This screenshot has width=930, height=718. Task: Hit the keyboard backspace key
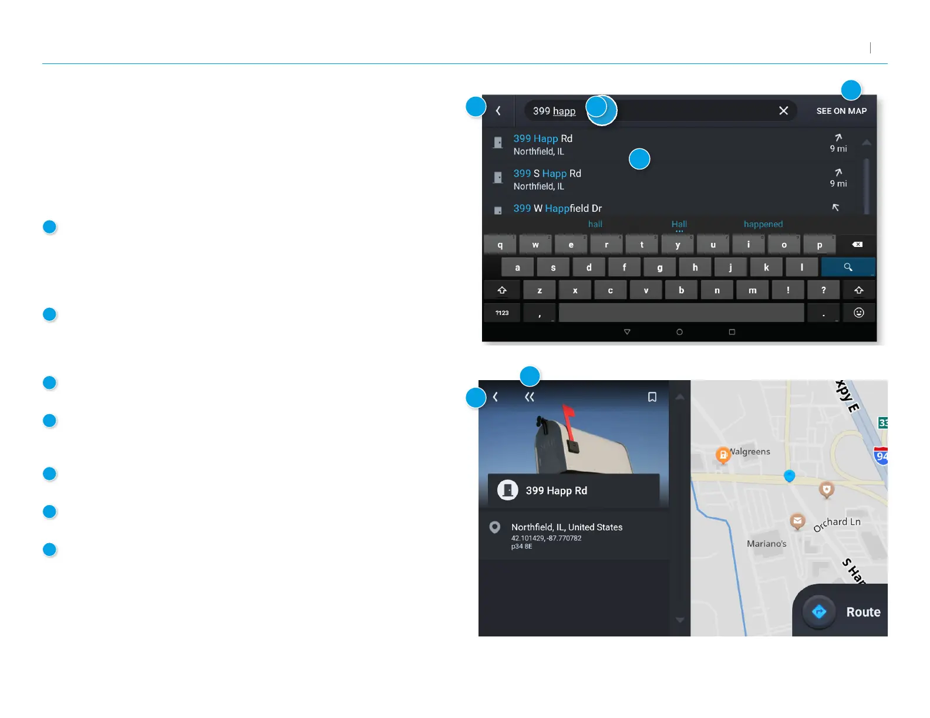tap(857, 245)
